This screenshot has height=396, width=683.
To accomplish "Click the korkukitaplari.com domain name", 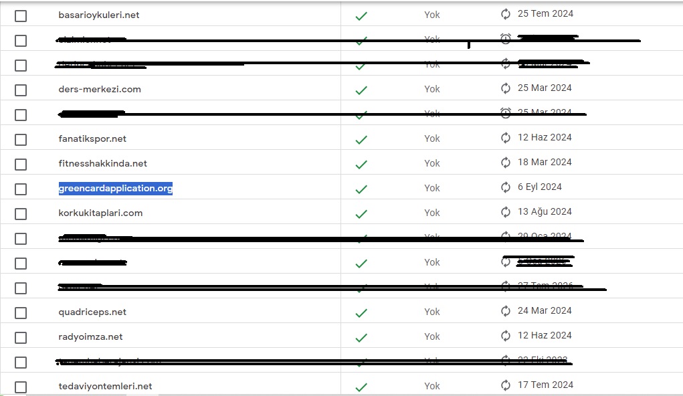I will click(100, 213).
